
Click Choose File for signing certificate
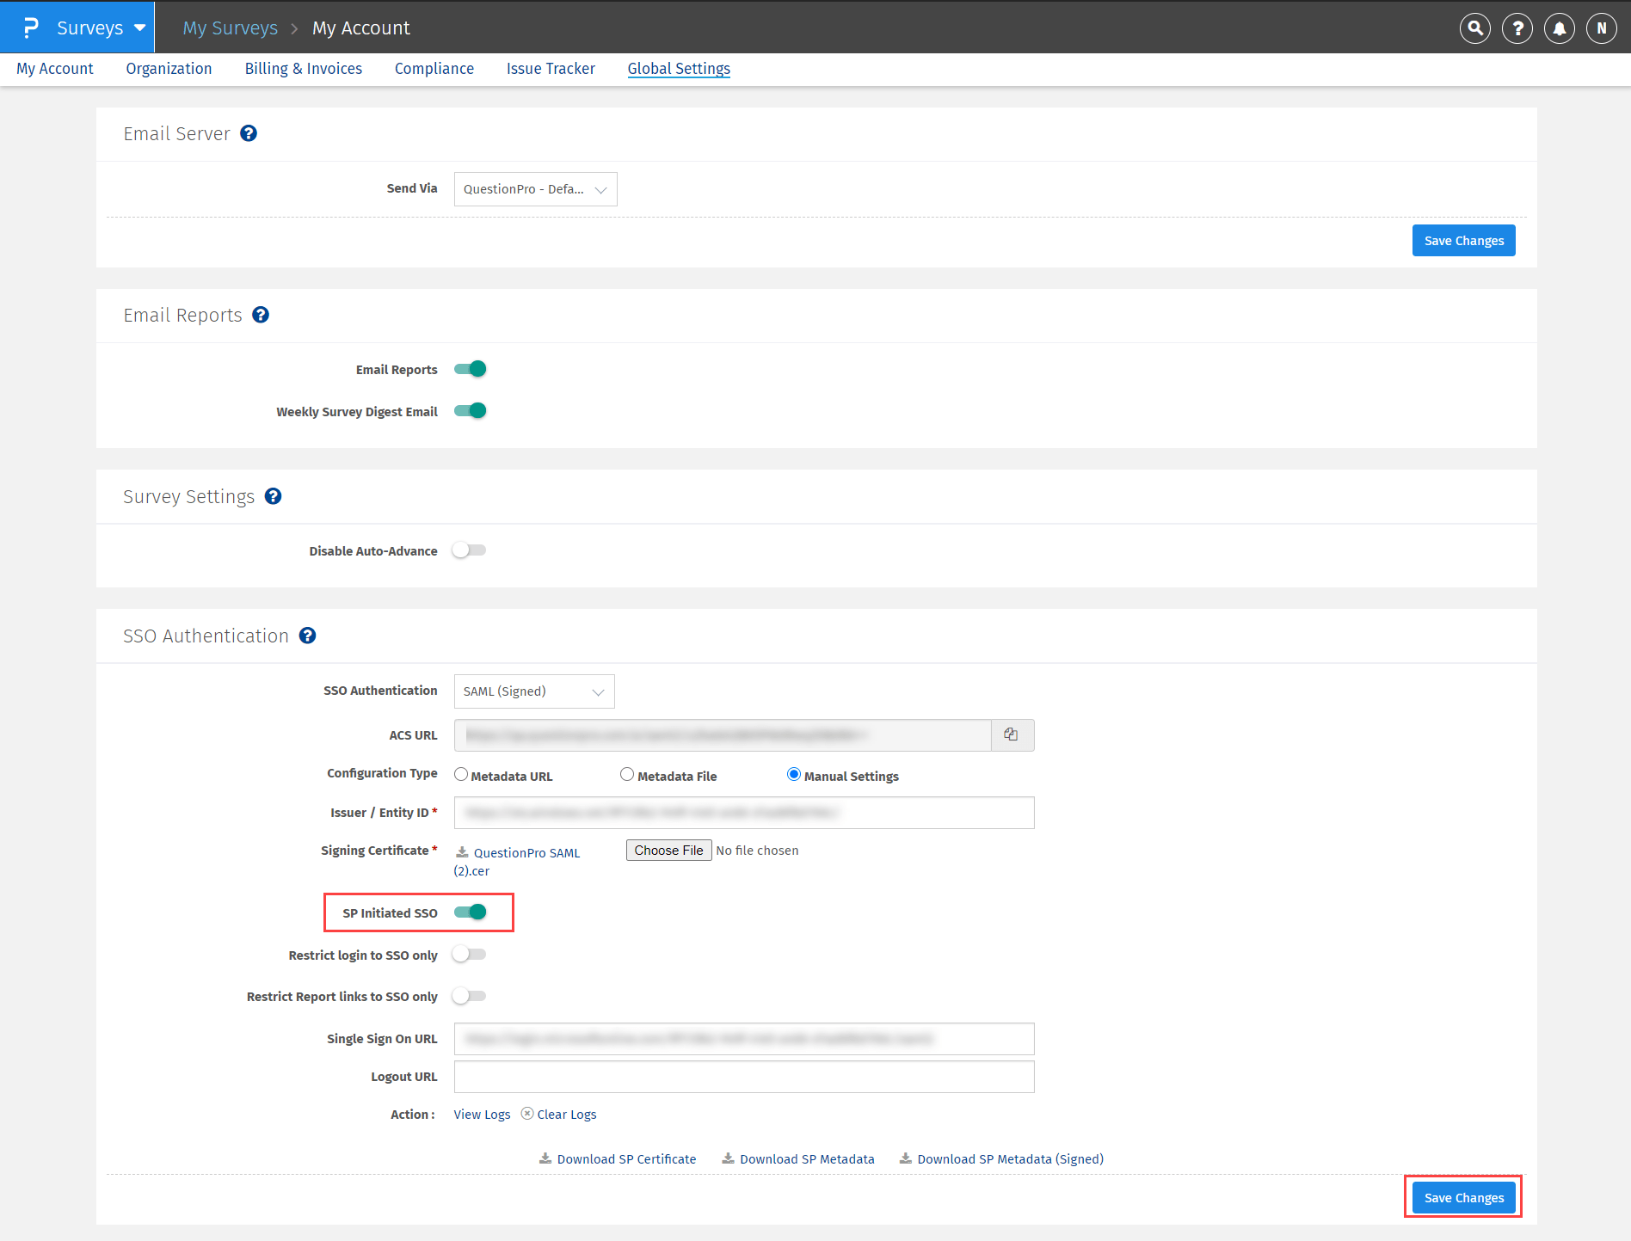[x=668, y=851]
